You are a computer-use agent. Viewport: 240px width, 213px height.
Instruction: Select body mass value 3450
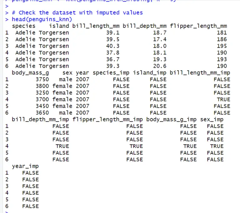click(42, 106)
